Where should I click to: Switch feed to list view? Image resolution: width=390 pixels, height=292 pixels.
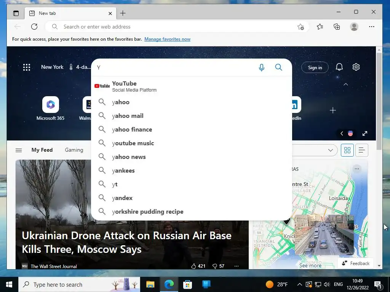(x=362, y=150)
